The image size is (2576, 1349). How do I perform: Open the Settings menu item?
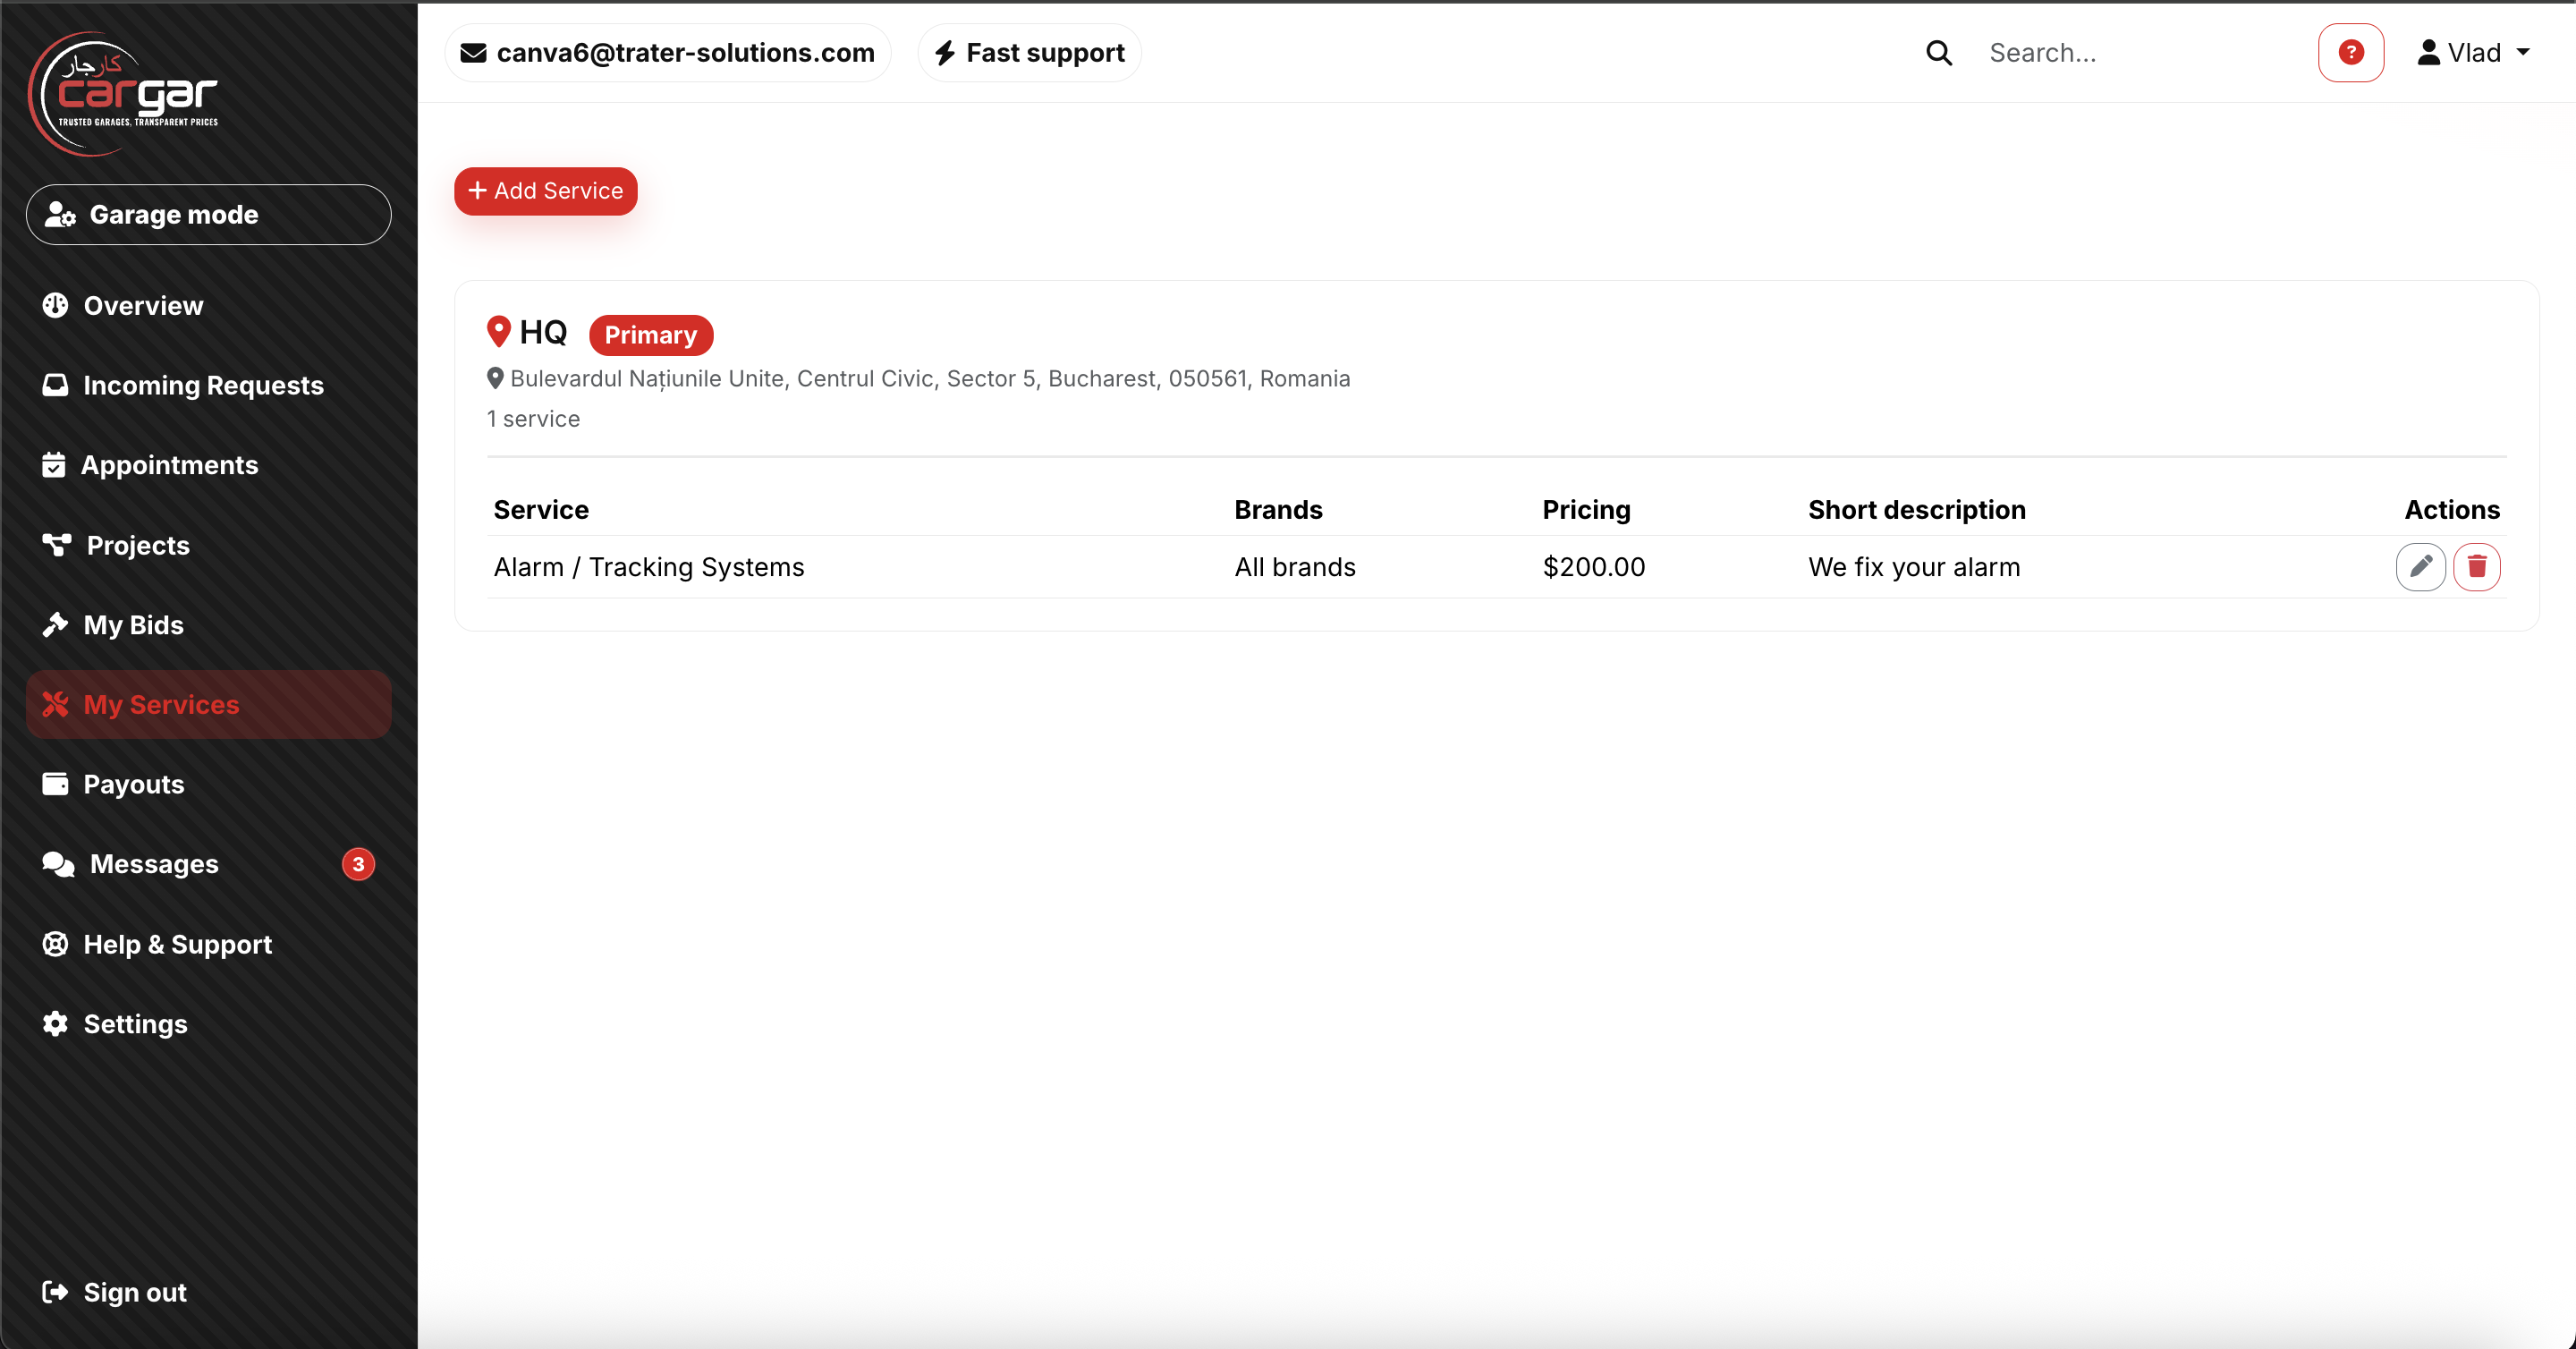(x=135, y=1023)
